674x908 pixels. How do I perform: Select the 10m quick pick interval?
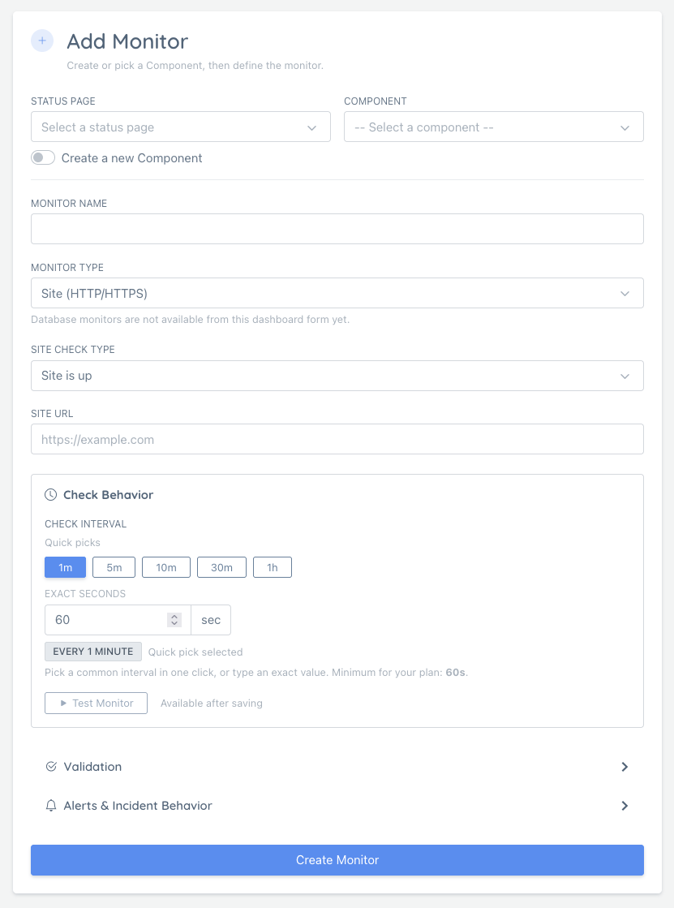pos(165,567)
